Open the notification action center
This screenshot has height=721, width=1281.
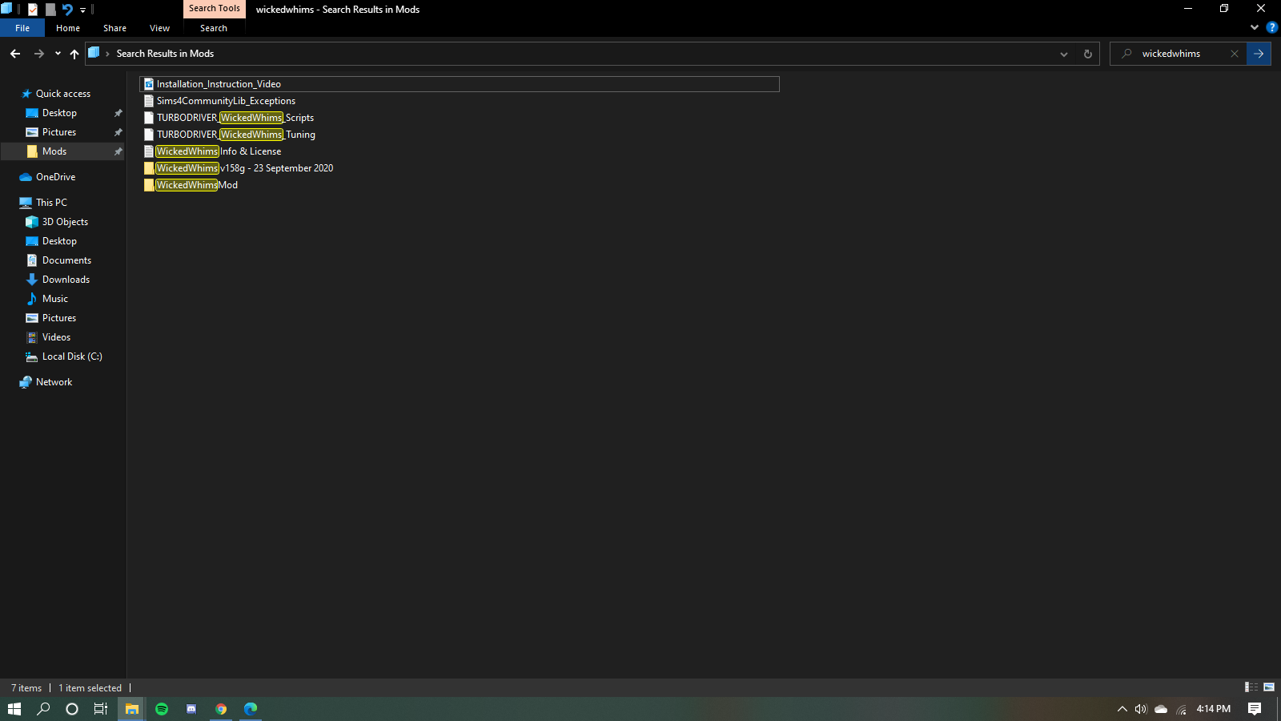1255,709
